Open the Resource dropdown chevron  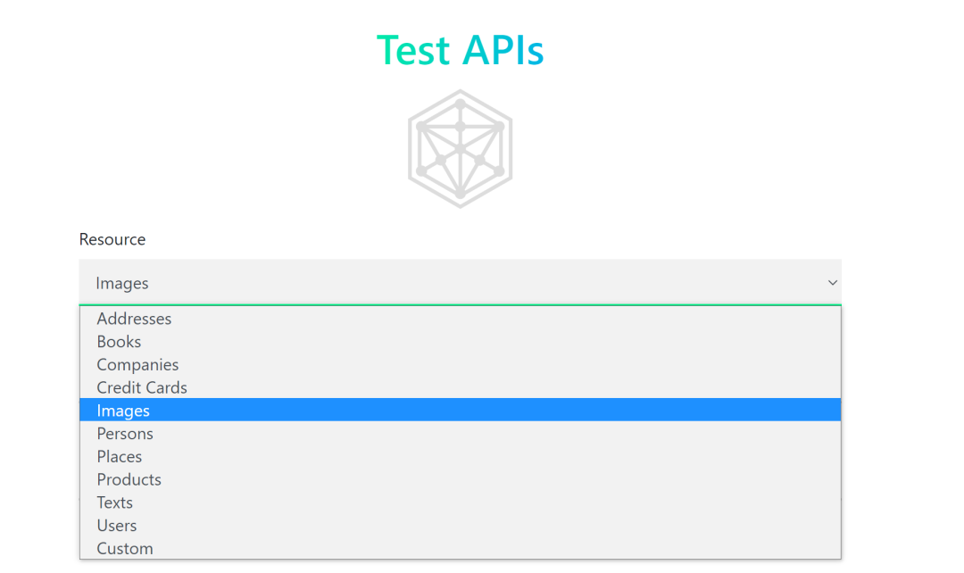pyautogui.click(x=833, y=282)
